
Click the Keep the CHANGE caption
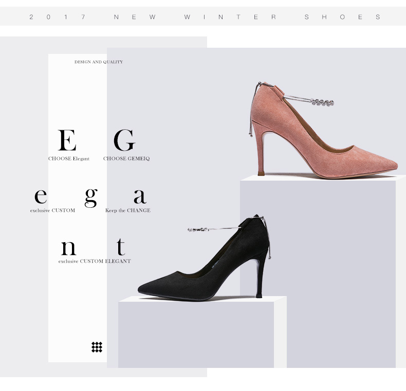click(128, 210)
